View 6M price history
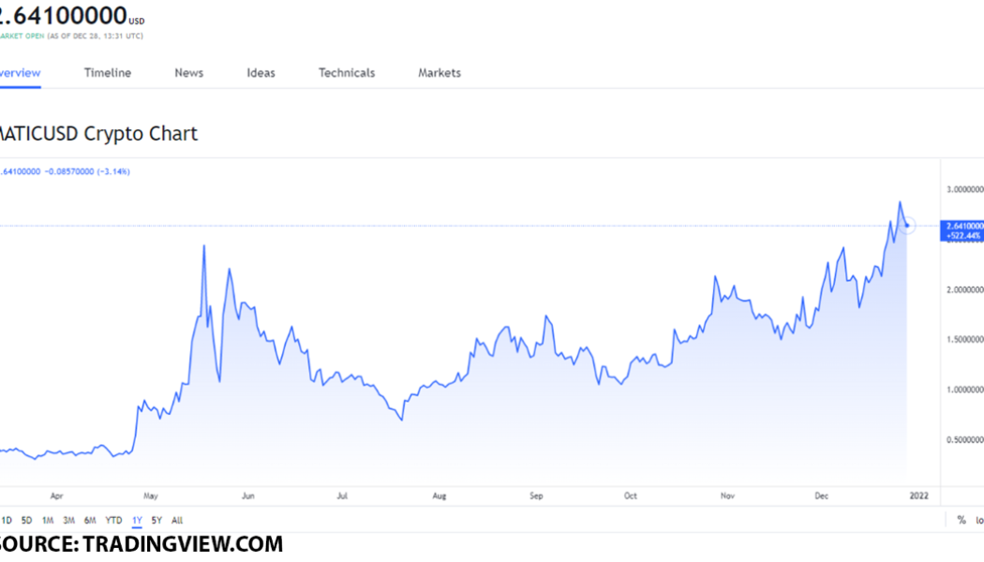984x562 pixels. 88,520
